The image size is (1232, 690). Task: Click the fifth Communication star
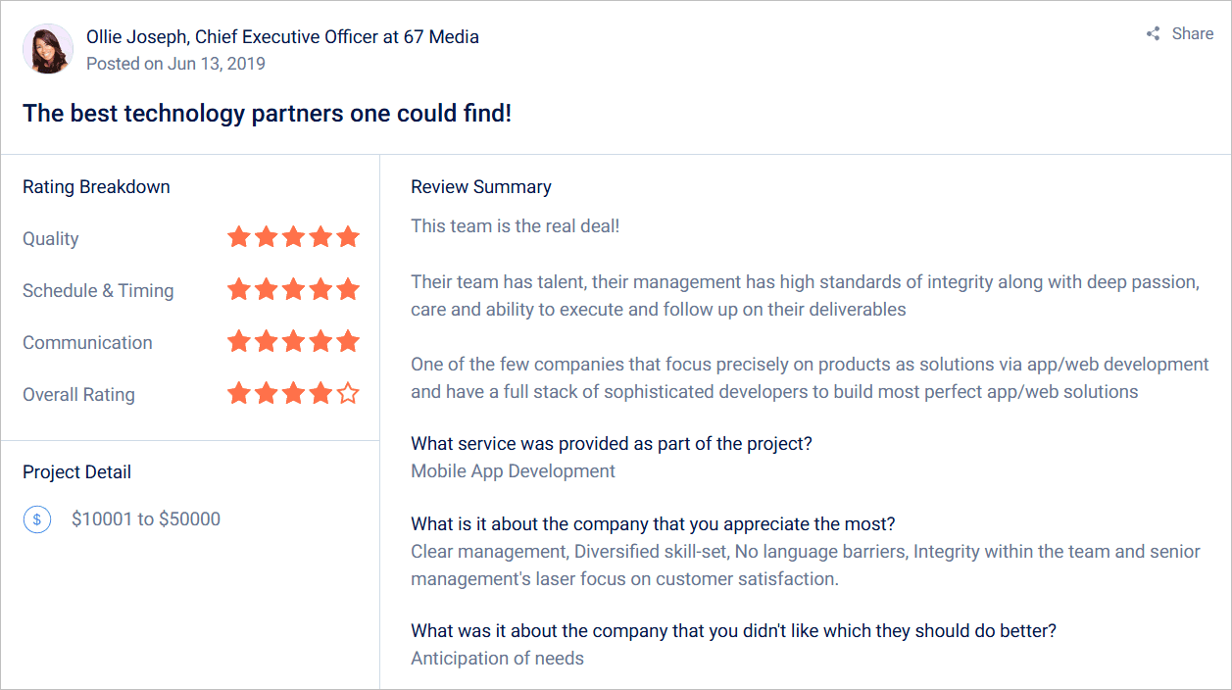coord(348,342)
